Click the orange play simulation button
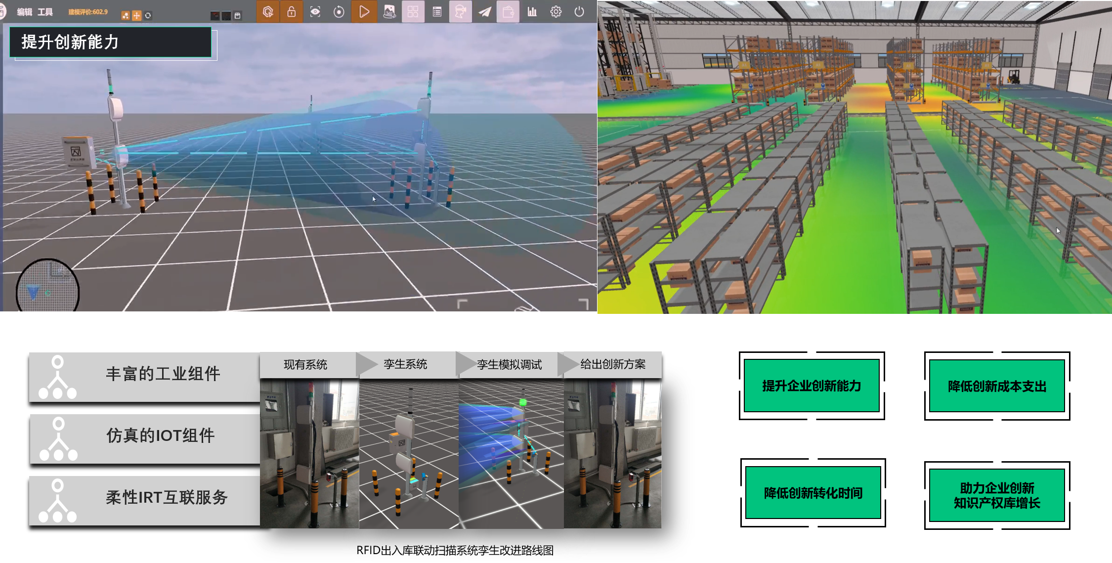 (x=364, y=12)
